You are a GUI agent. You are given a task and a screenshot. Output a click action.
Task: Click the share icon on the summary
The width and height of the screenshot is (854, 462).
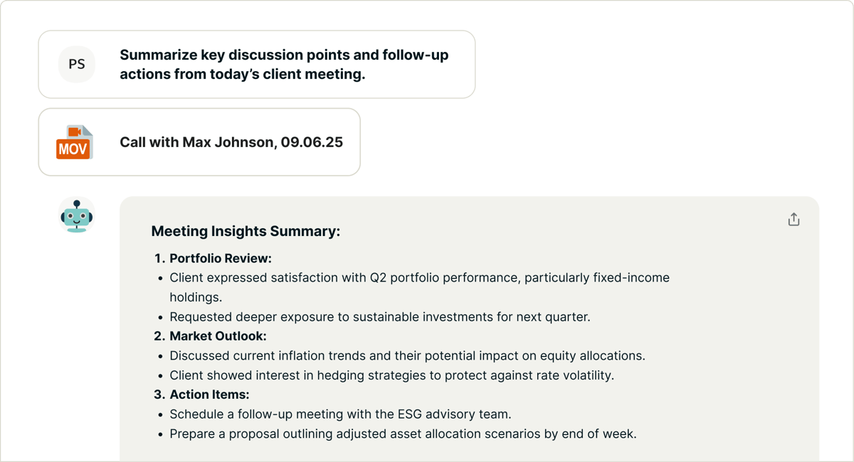(x=794, y=220)
